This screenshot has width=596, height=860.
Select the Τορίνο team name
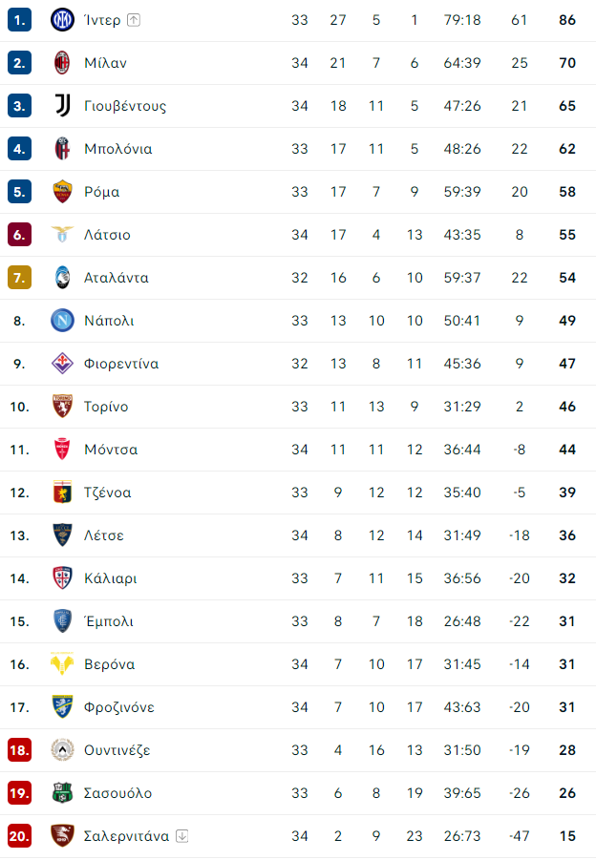(106, 407)
